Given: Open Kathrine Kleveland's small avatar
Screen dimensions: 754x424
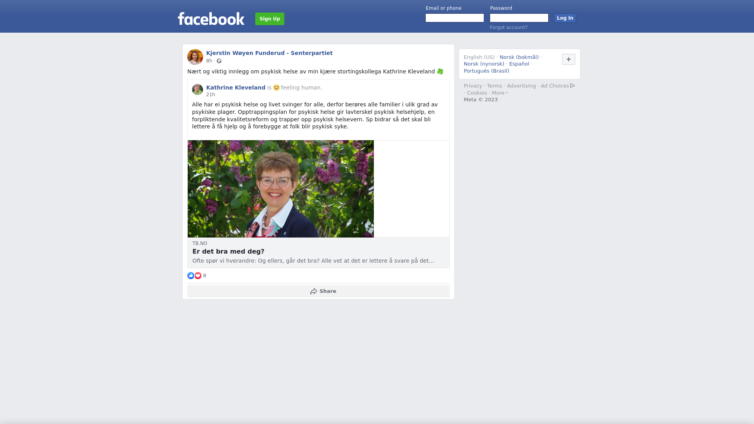Looking at the screenshot, I should pyautogui.click(x=198, y=90).
